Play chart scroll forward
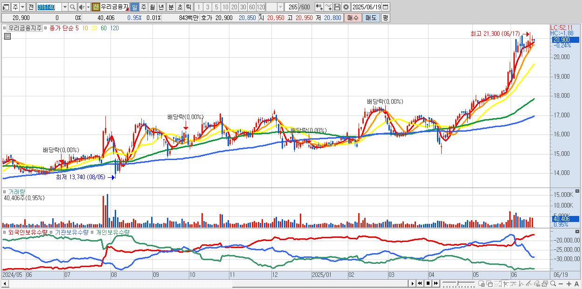This screenshot has width=582, height=289. click(413, 283)
